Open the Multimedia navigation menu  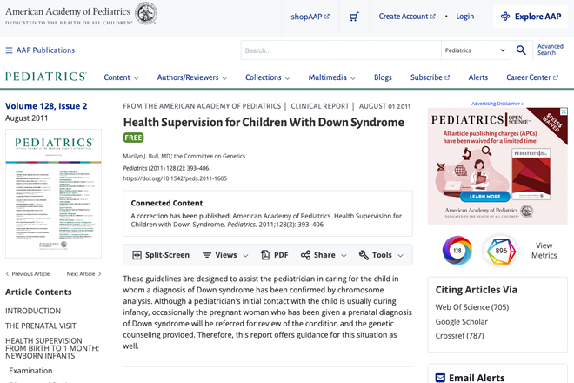point(331,77)
